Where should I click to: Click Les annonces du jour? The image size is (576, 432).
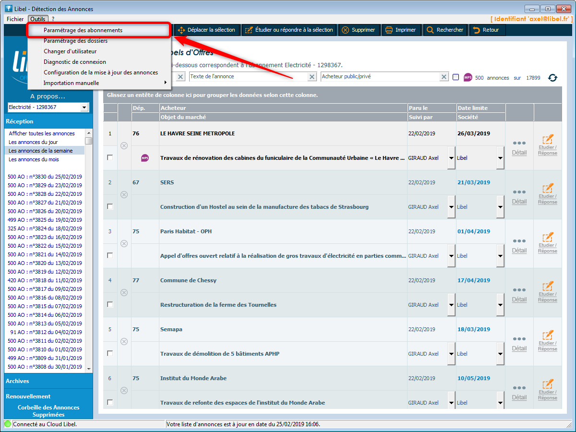[33, 142]
